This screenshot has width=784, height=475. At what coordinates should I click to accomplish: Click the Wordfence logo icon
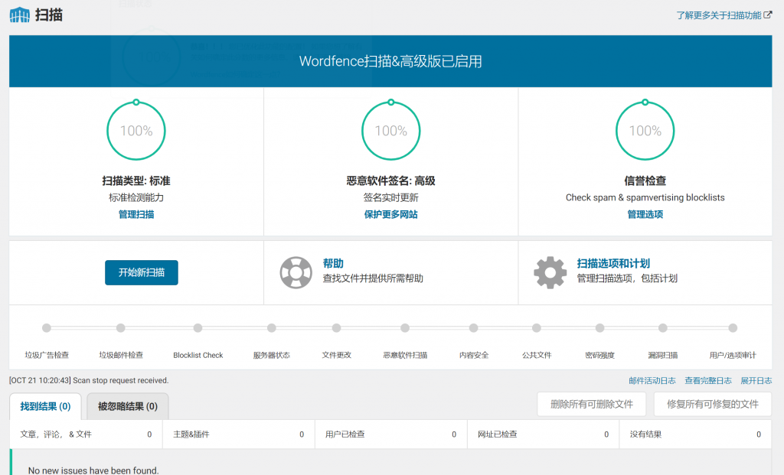[x=19, y=15]
